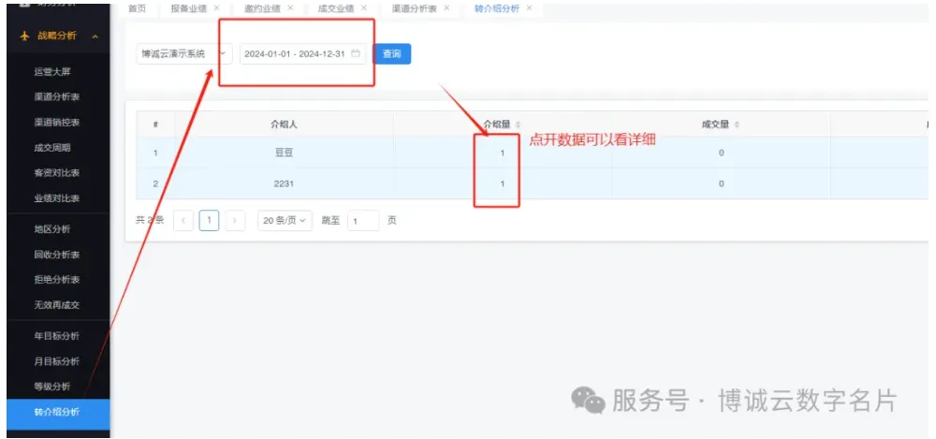
Task: Sort by 成交量 column sort icon
Action: tap(737, 124)
